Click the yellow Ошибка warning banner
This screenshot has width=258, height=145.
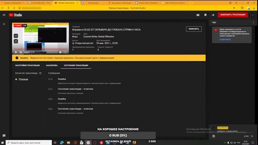click(x=109, y=58)
